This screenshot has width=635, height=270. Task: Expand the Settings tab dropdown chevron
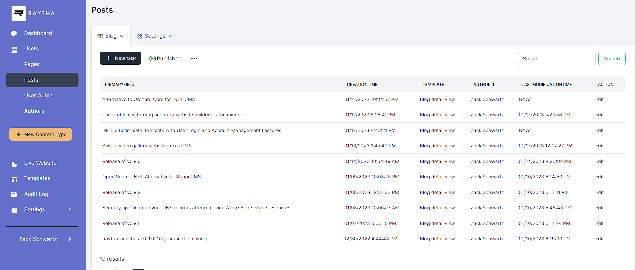170,36
